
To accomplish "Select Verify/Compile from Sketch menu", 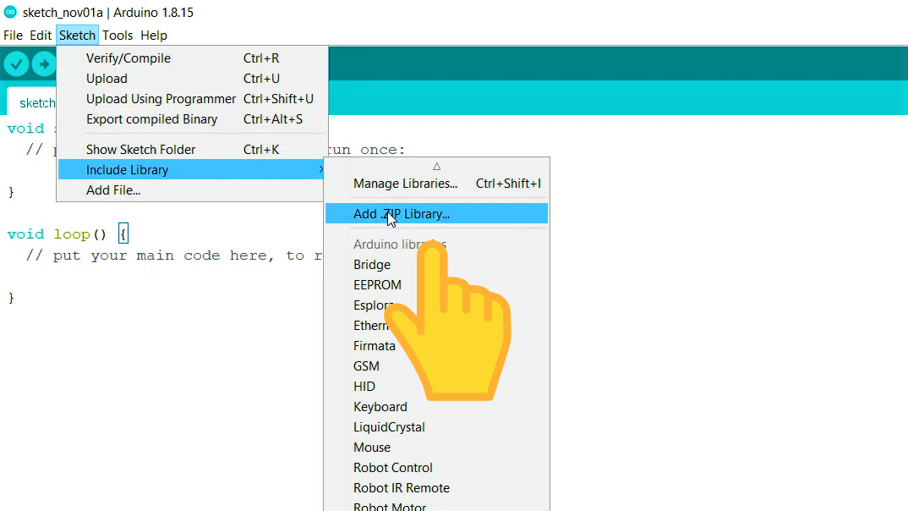I will point(192,58).
